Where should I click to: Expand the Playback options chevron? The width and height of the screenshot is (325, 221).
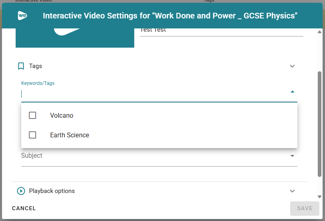(292, 191)
